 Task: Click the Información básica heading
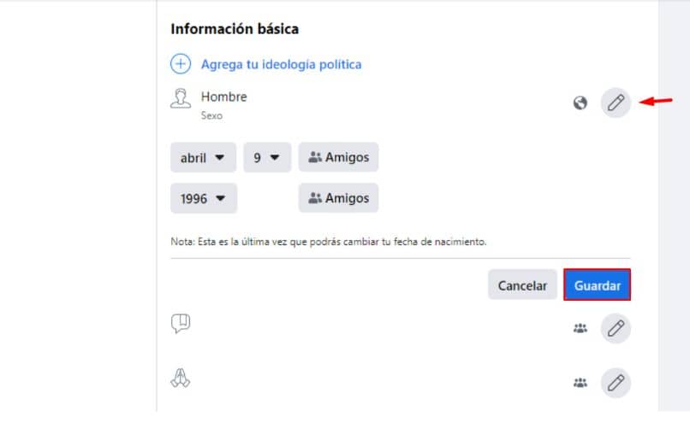235,29
